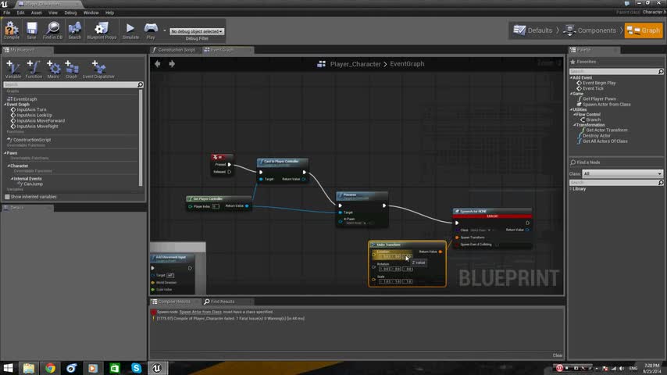This screenshot has width=667, height=375.
Task: Click Find in CB toolbar icon
Action: (53, 30)
